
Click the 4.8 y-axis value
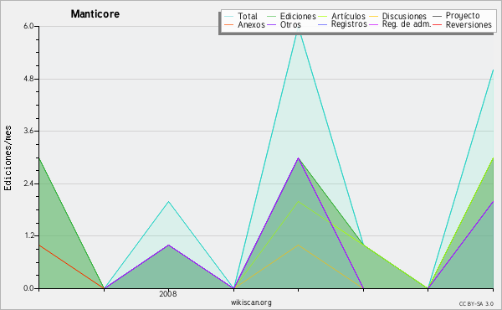click(x=28, y=79)
